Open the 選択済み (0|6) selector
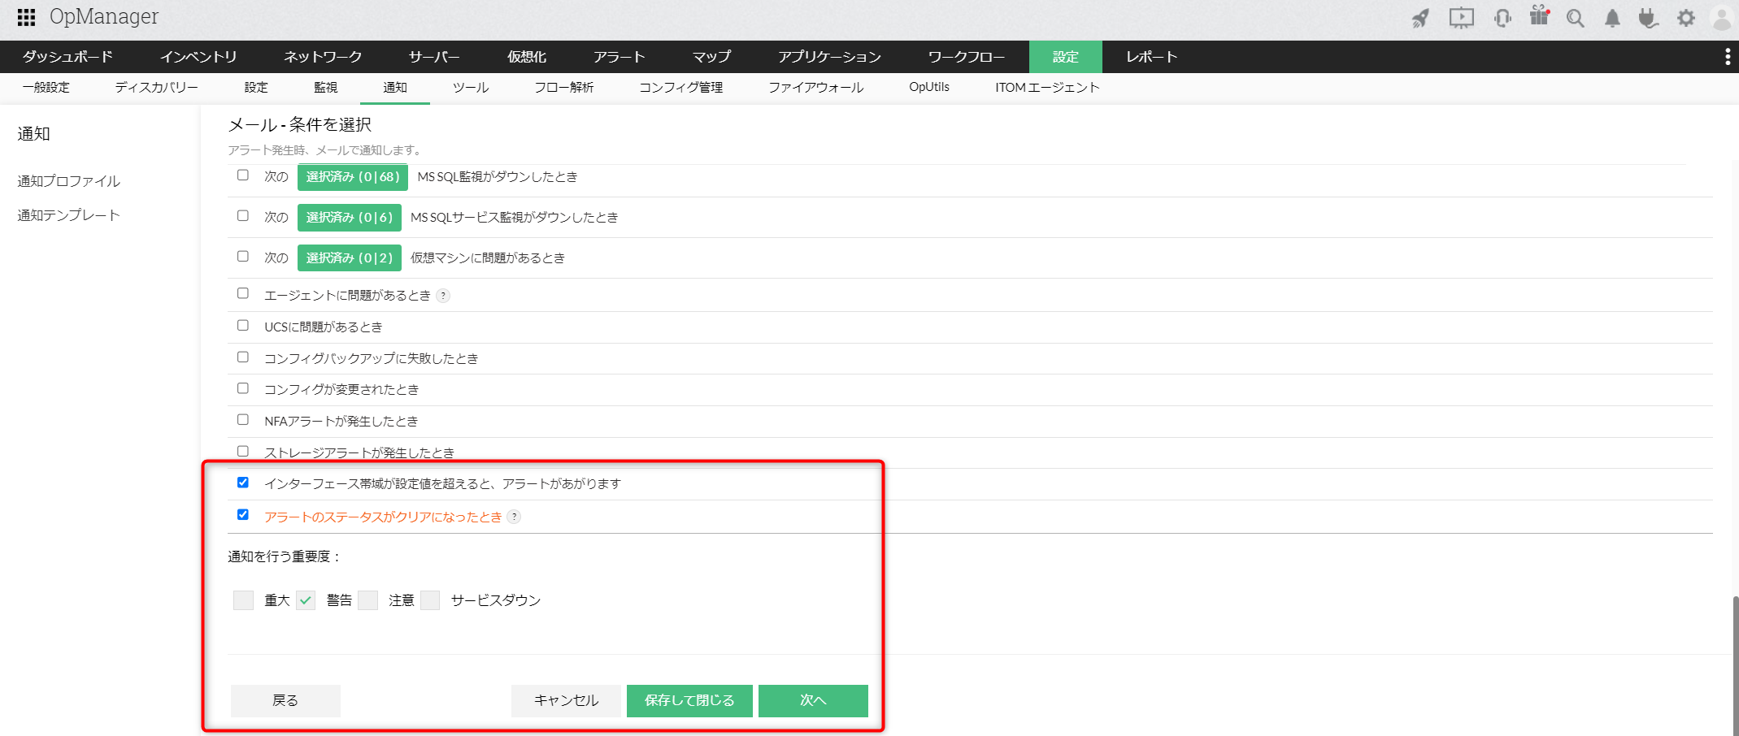Viewport: 1739px width, 736px height. pos(350,218)
